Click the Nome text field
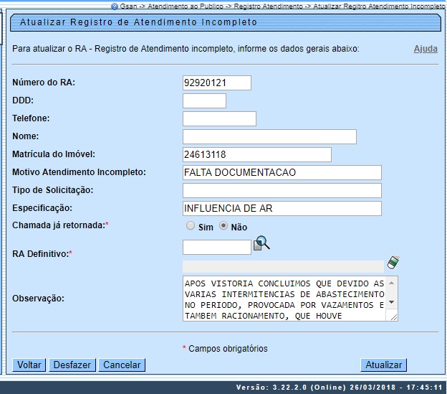This screenshot has width=447, height=394. tap(269, 136)
